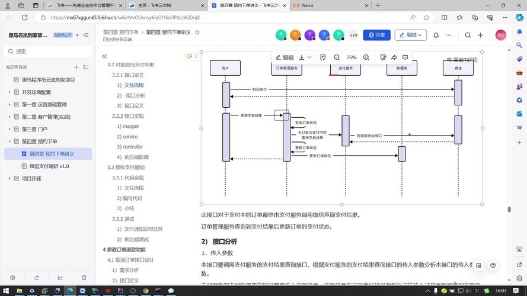The image size is (527, 296).
Task: Click the plus create-new icon in header
Action: pos(481,35)
